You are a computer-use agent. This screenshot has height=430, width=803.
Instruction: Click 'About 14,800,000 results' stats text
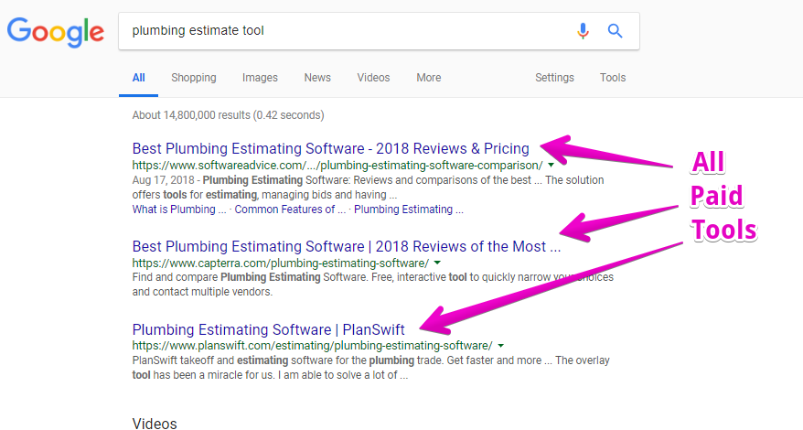click(x=228, y=115)
